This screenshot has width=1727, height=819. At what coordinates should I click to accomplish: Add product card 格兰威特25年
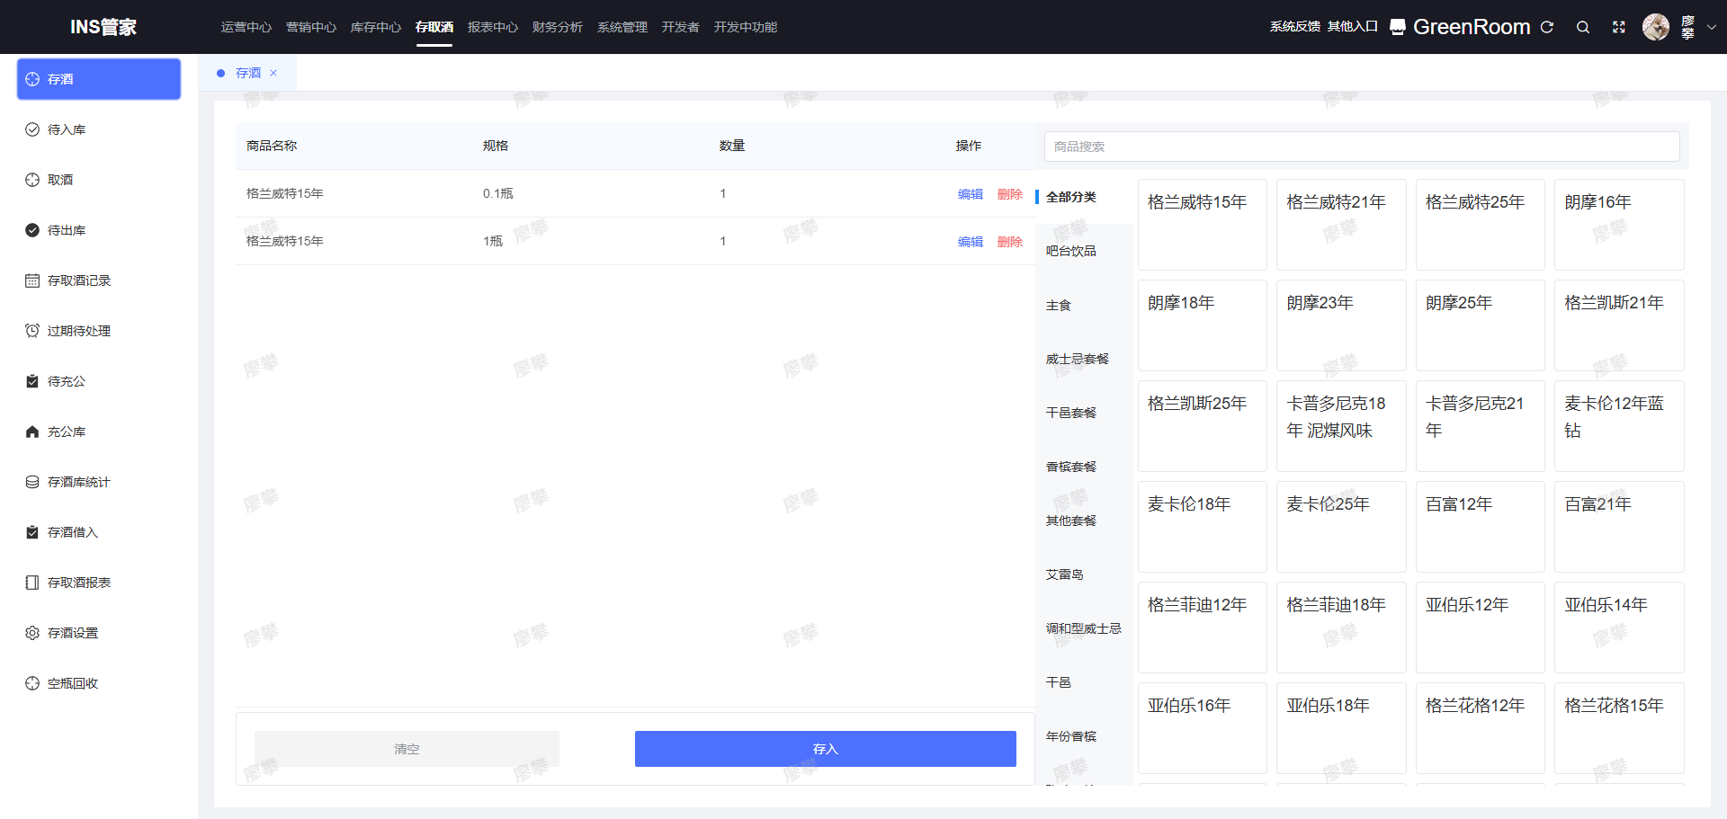(x=1481, y=225)
